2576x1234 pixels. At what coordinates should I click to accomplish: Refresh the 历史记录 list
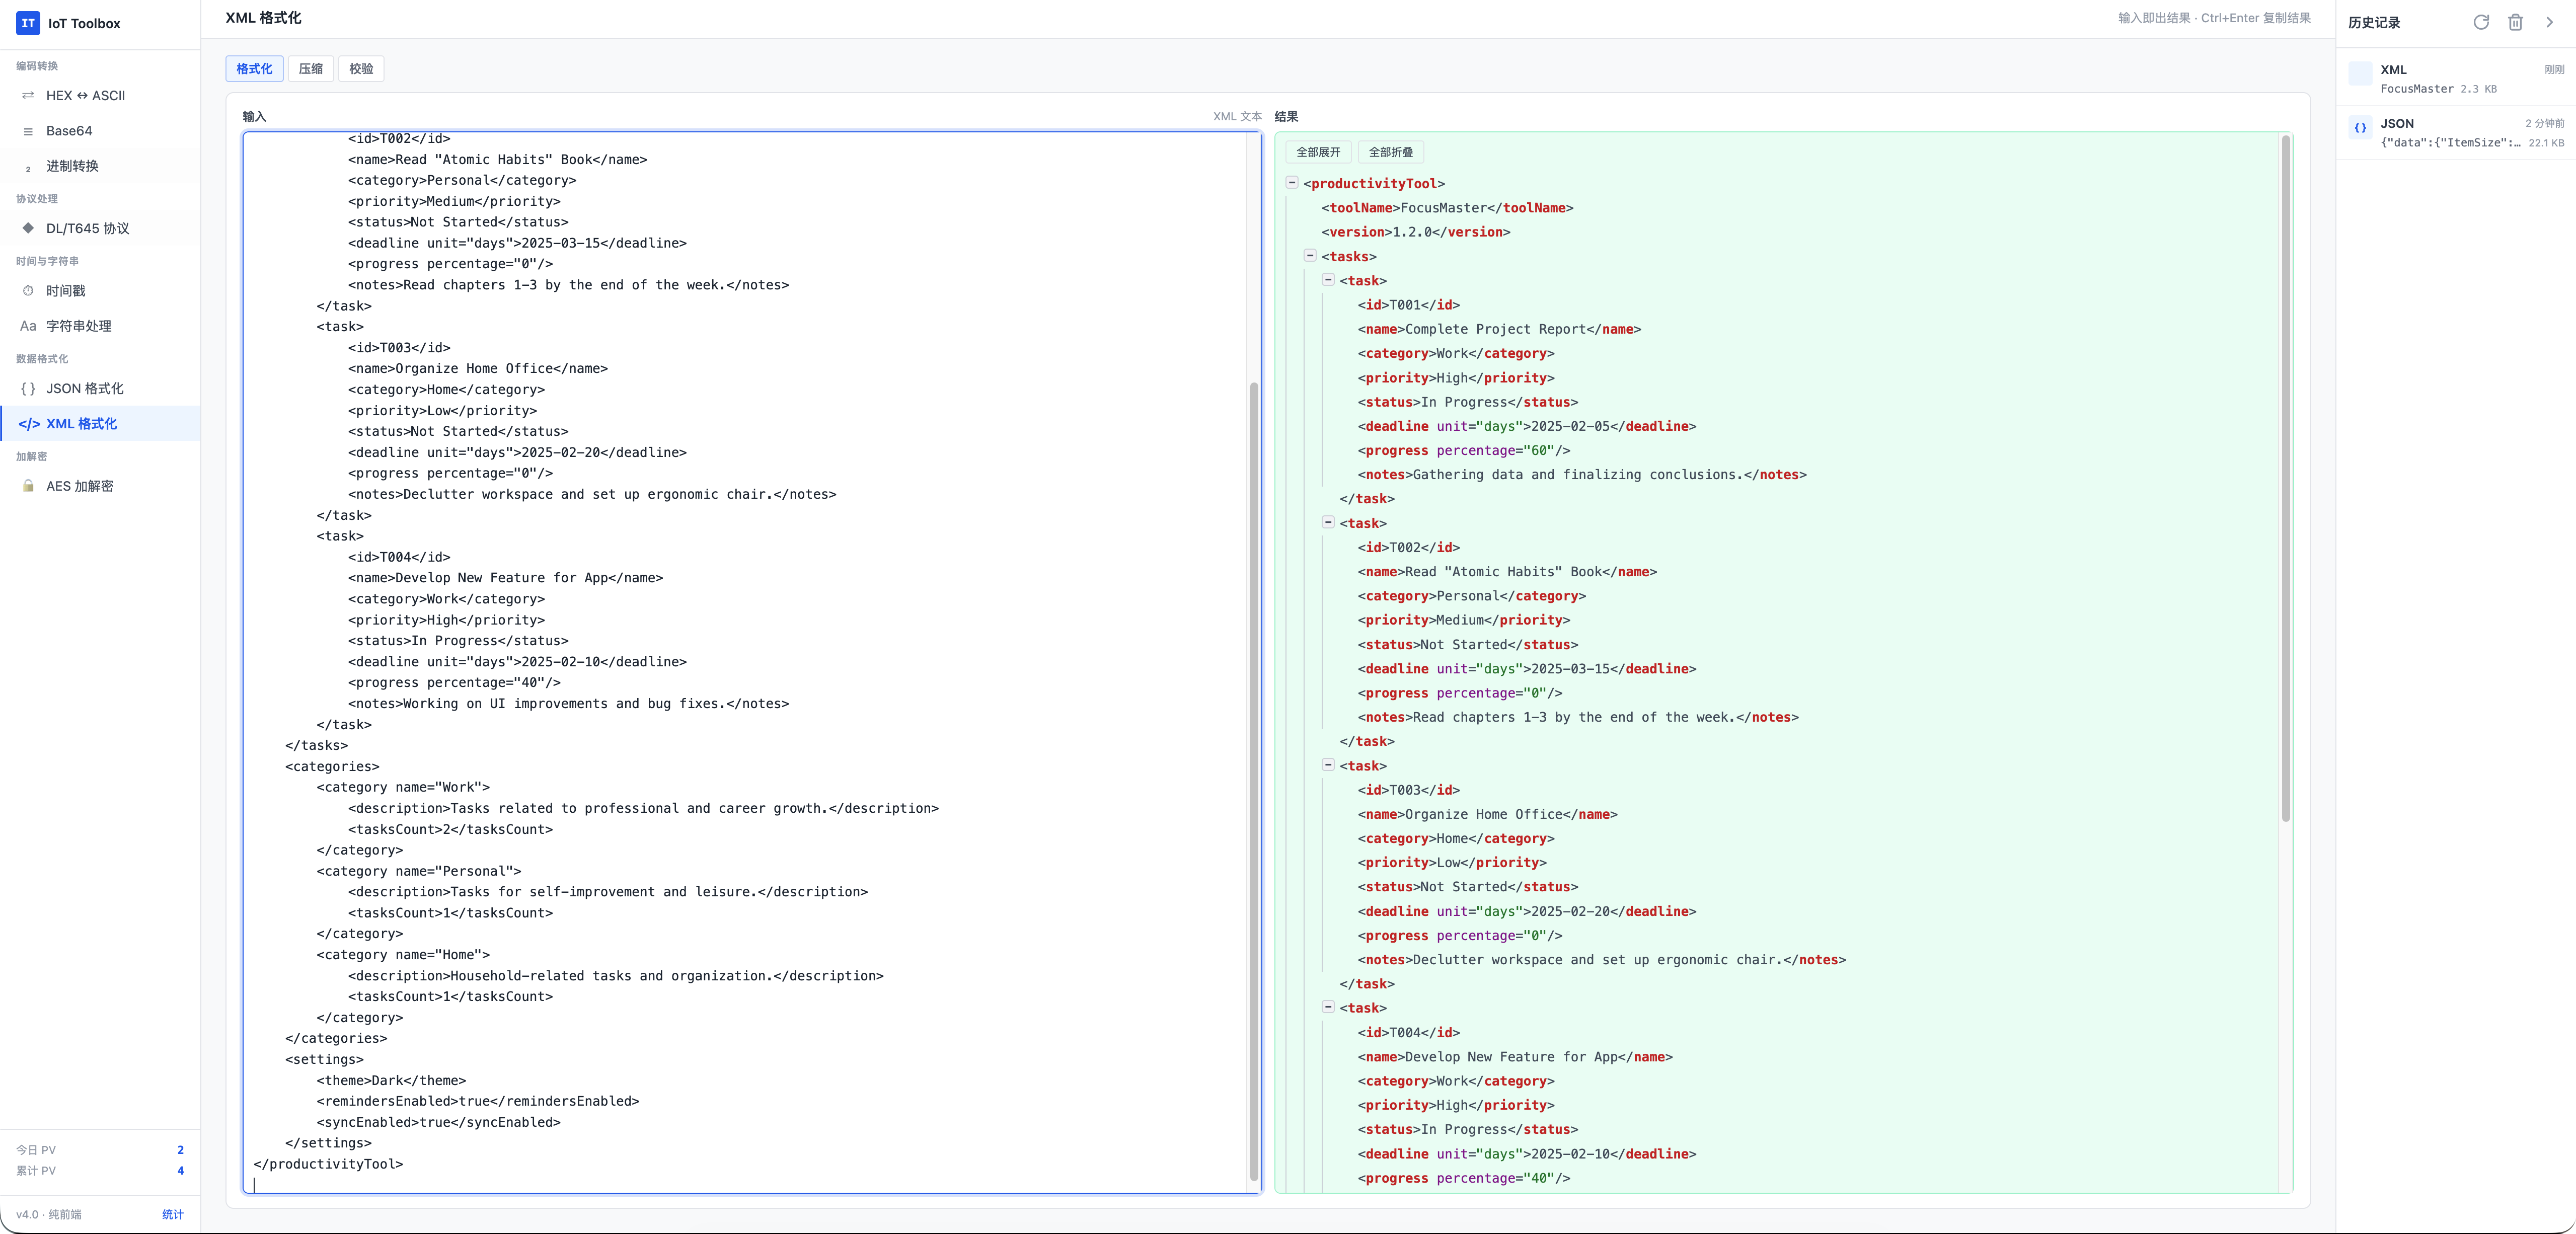pos(2481,22)
